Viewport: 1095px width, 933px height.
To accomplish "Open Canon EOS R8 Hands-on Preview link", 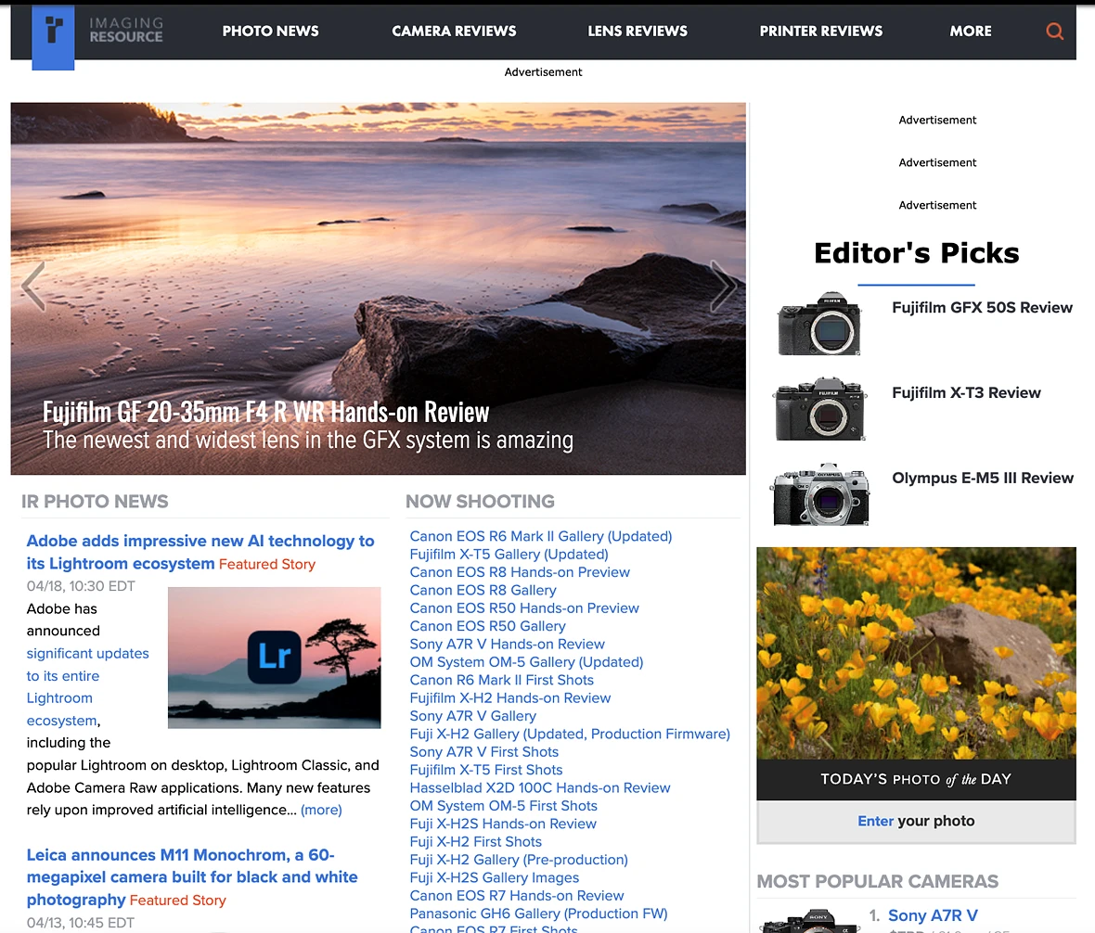I will coord(520,572).
